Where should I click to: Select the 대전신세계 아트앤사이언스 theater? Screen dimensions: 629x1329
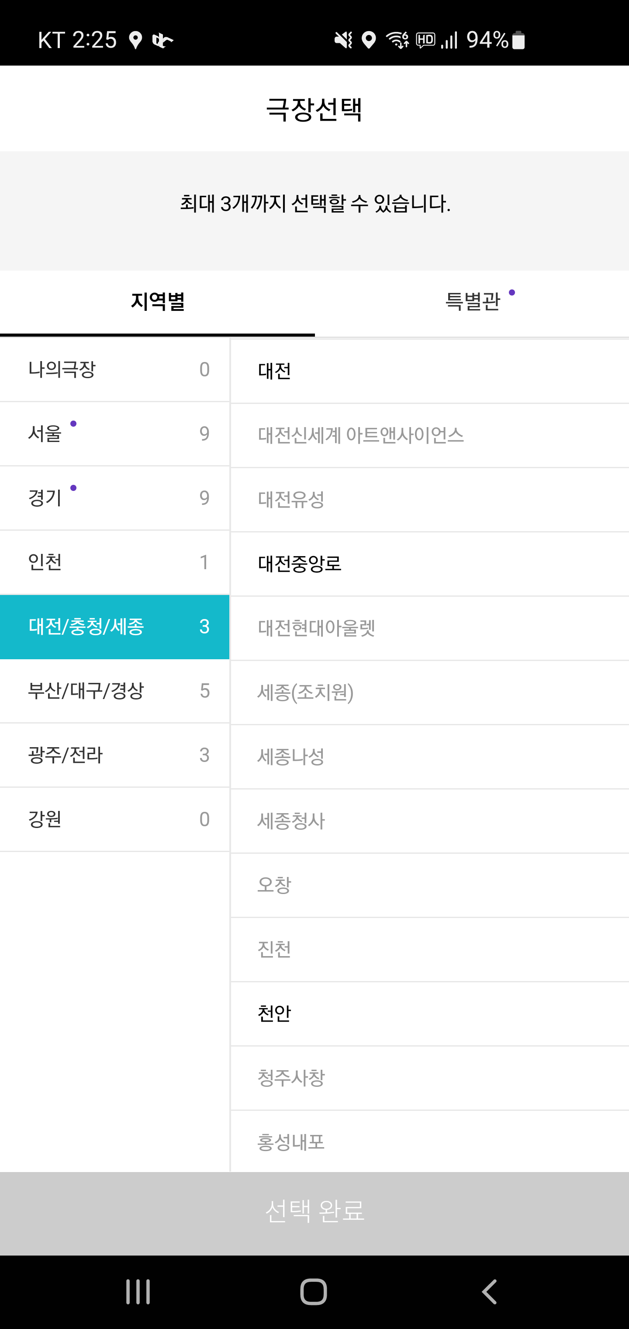tap(429, 435)
